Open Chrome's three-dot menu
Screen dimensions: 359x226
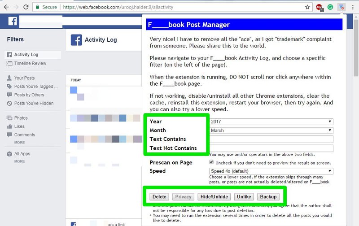tap(353, 7)
